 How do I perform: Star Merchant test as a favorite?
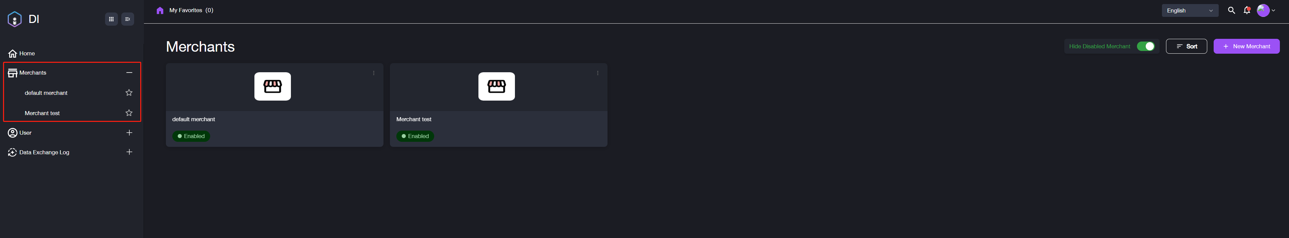pyautogui.click(x=129, y=113)
